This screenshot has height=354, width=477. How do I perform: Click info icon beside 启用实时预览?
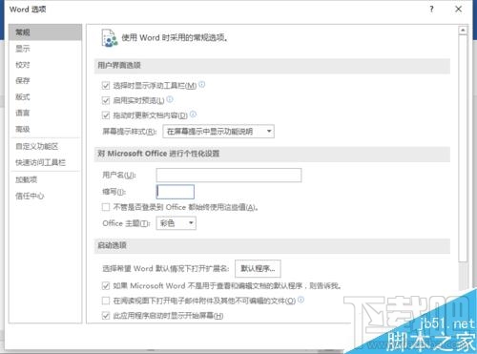coord(170,99)
